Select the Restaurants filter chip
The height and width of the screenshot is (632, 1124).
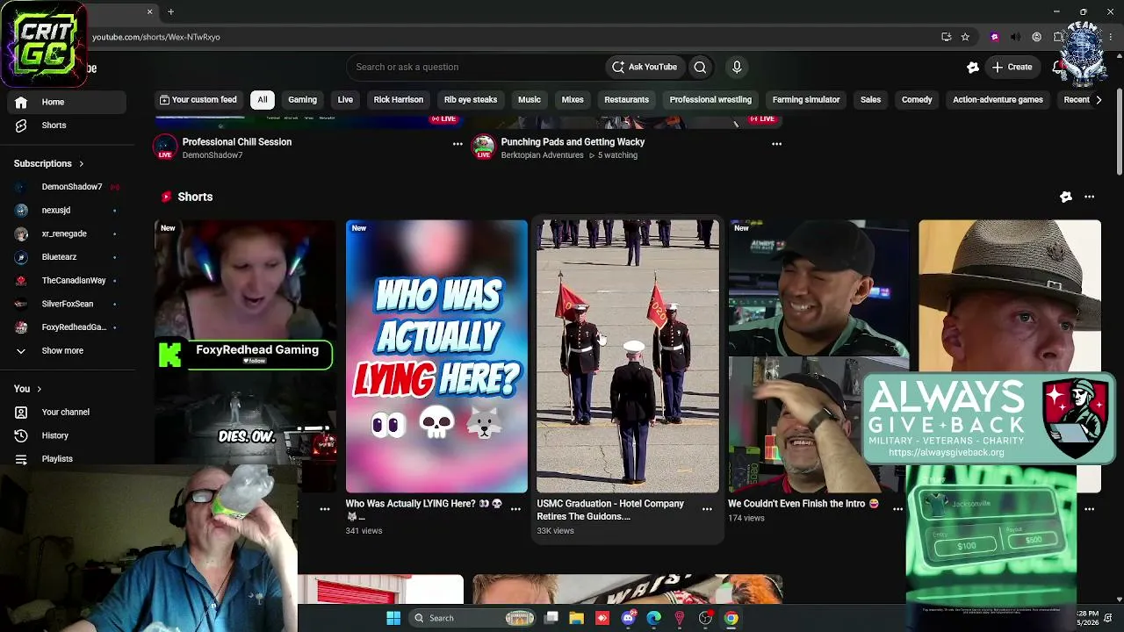pos(626,100)
